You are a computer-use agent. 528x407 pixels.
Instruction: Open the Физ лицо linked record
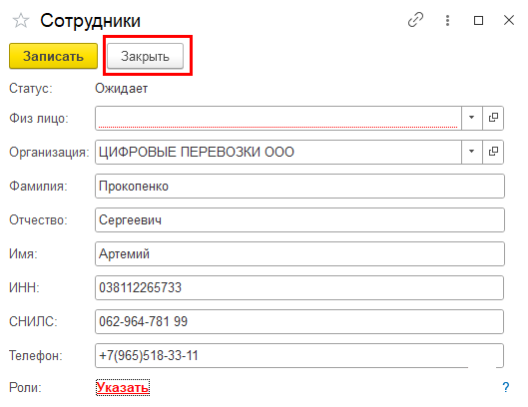(x=493, y=118)
